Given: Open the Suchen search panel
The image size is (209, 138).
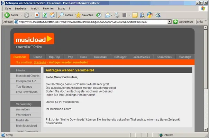Looking at the screenshot, I should click(x=65, y=15).
